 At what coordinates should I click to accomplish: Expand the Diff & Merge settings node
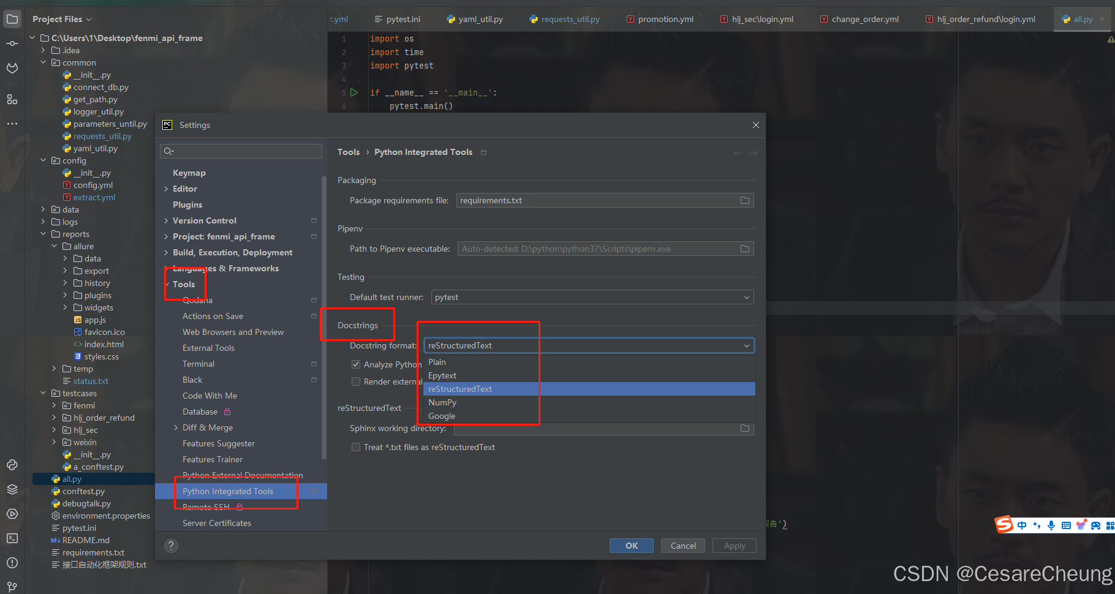[x=176, y=427]
